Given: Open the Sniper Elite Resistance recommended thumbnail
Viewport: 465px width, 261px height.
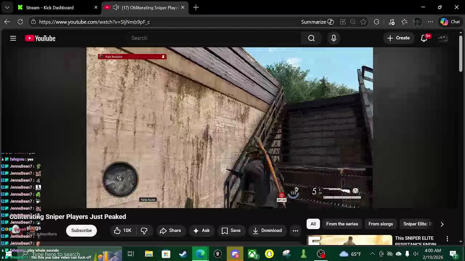Looking at the screenshot, I should [x=350, y=240].
